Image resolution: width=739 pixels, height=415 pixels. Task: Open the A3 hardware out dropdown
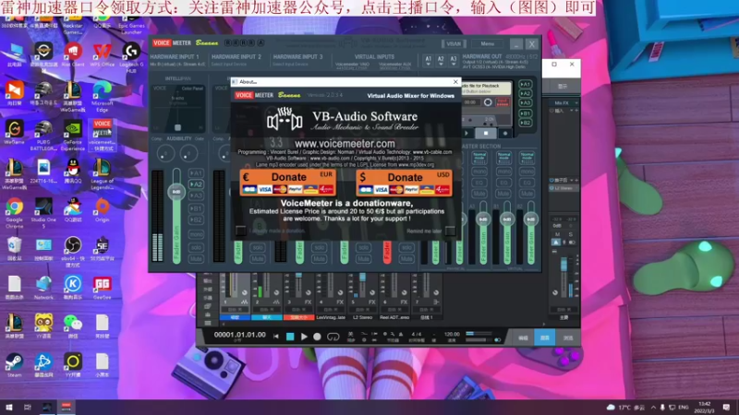454,60
